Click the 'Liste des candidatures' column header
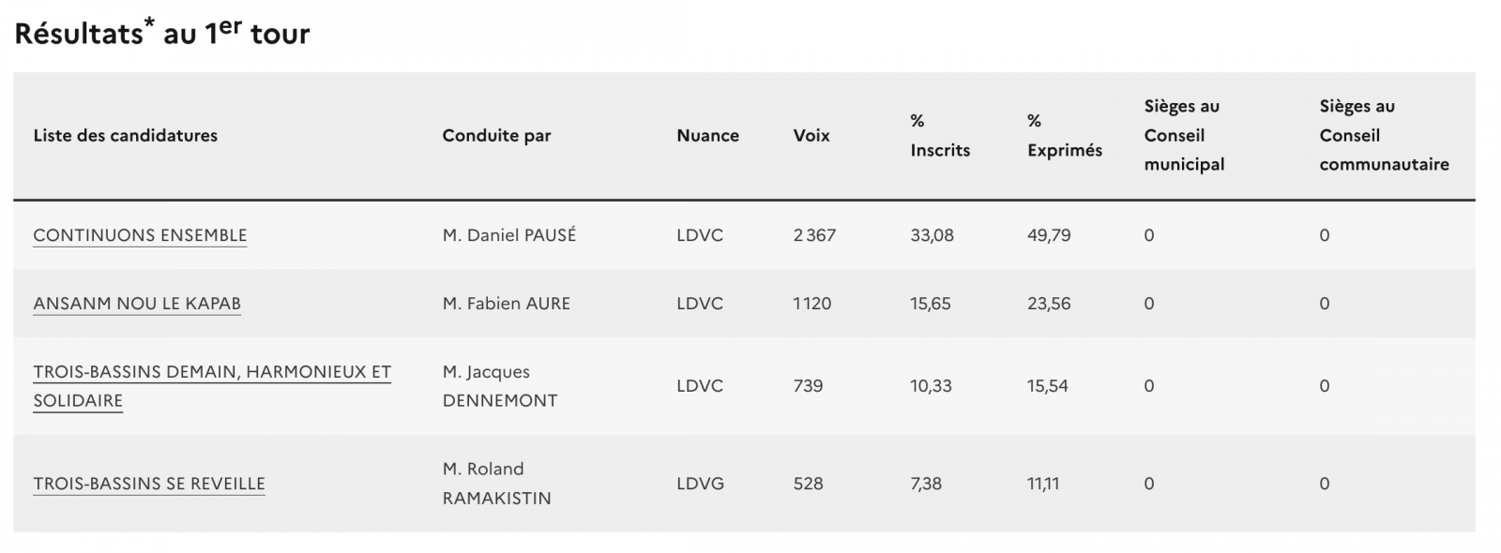1501x553 pixels. tap(125, 135)
